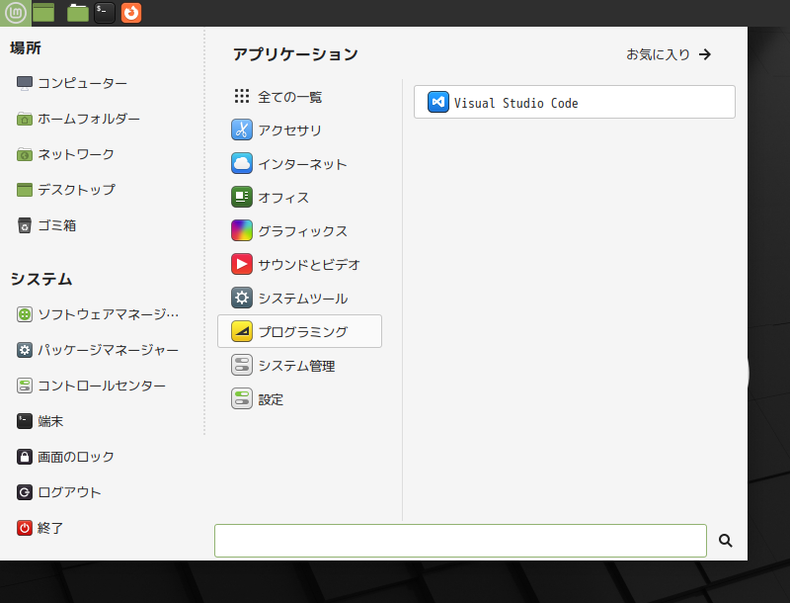Click the Linux Mint menu logo
Image resolution: width=790 pixels, height=603 pixels.
[x=15, y=13]
